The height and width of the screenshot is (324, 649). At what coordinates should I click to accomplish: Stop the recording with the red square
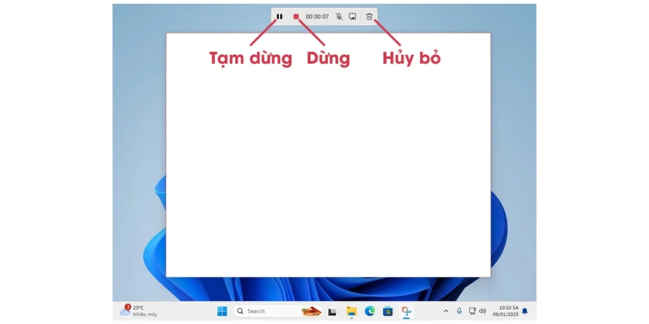295,16
